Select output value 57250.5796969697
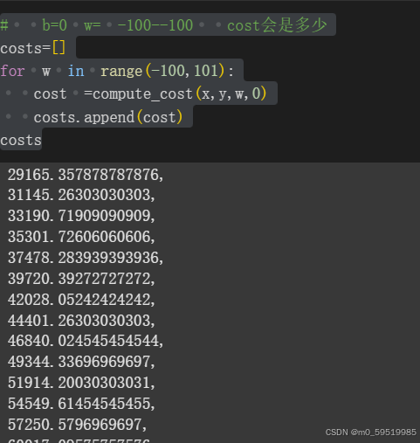The image size is (420, 443). click(77, 425)
